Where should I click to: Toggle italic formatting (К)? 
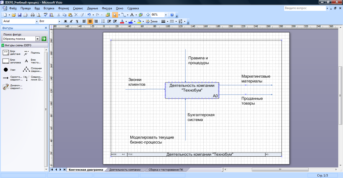71,21
